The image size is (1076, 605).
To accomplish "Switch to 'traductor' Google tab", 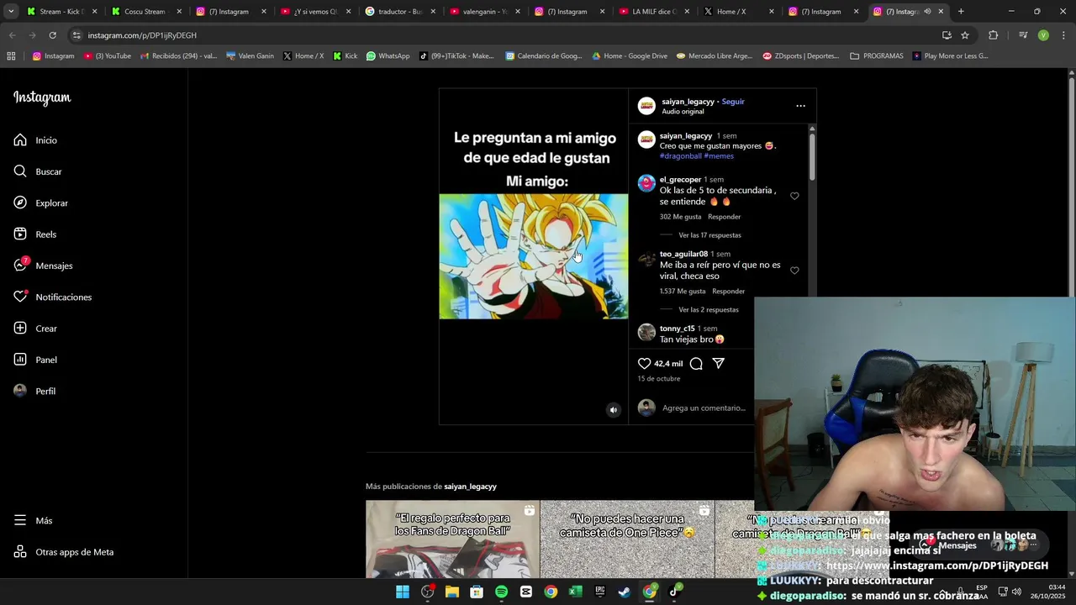I will [x=398, y=12].
